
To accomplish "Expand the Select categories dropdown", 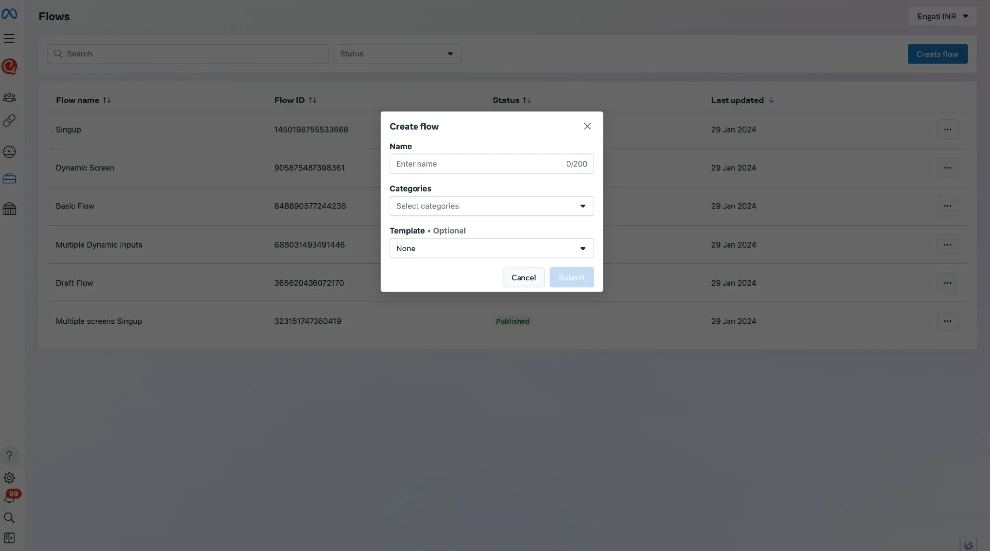I will [491, 206].
